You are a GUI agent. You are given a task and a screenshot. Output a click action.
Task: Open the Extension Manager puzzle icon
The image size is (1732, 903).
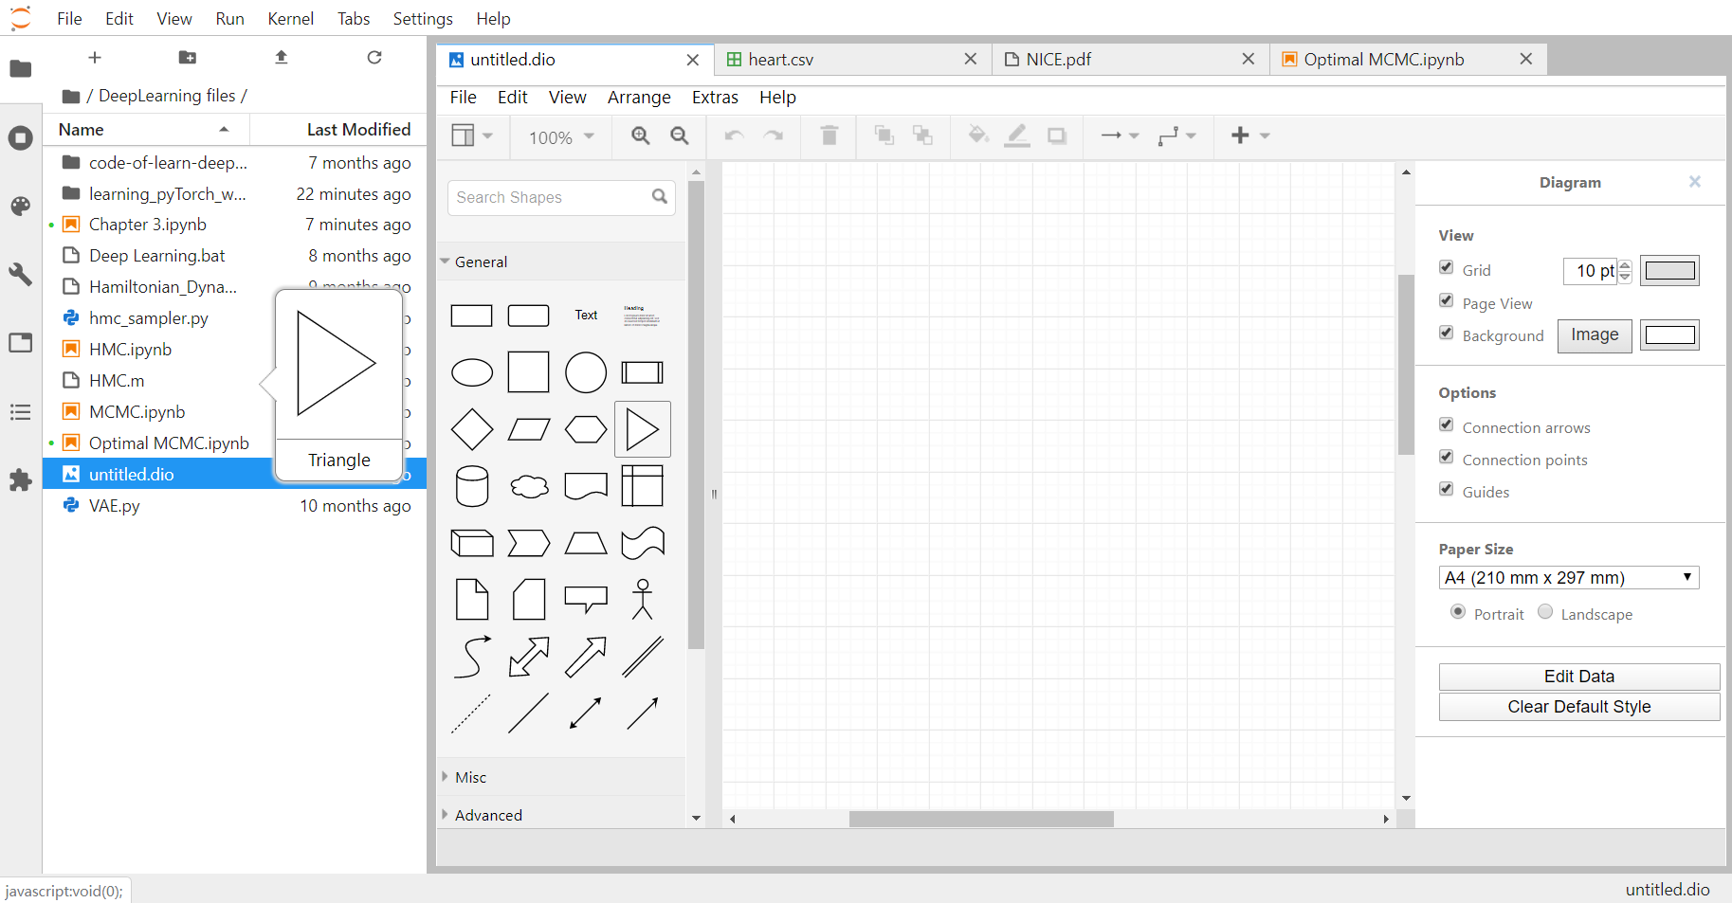20,480
